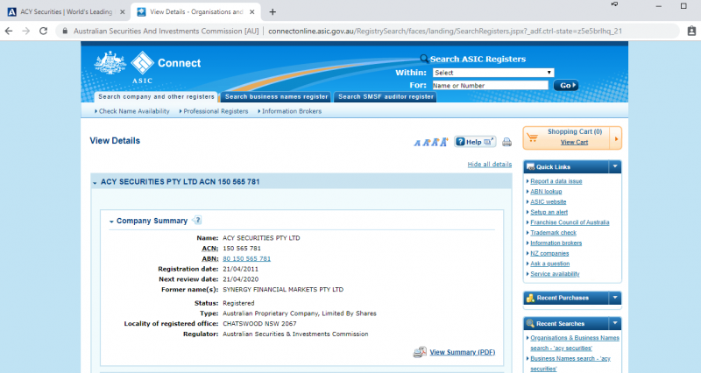Click the browser Back arrow
The height and width of the screenshot is (373, 701).
click(x=9, y=31)
